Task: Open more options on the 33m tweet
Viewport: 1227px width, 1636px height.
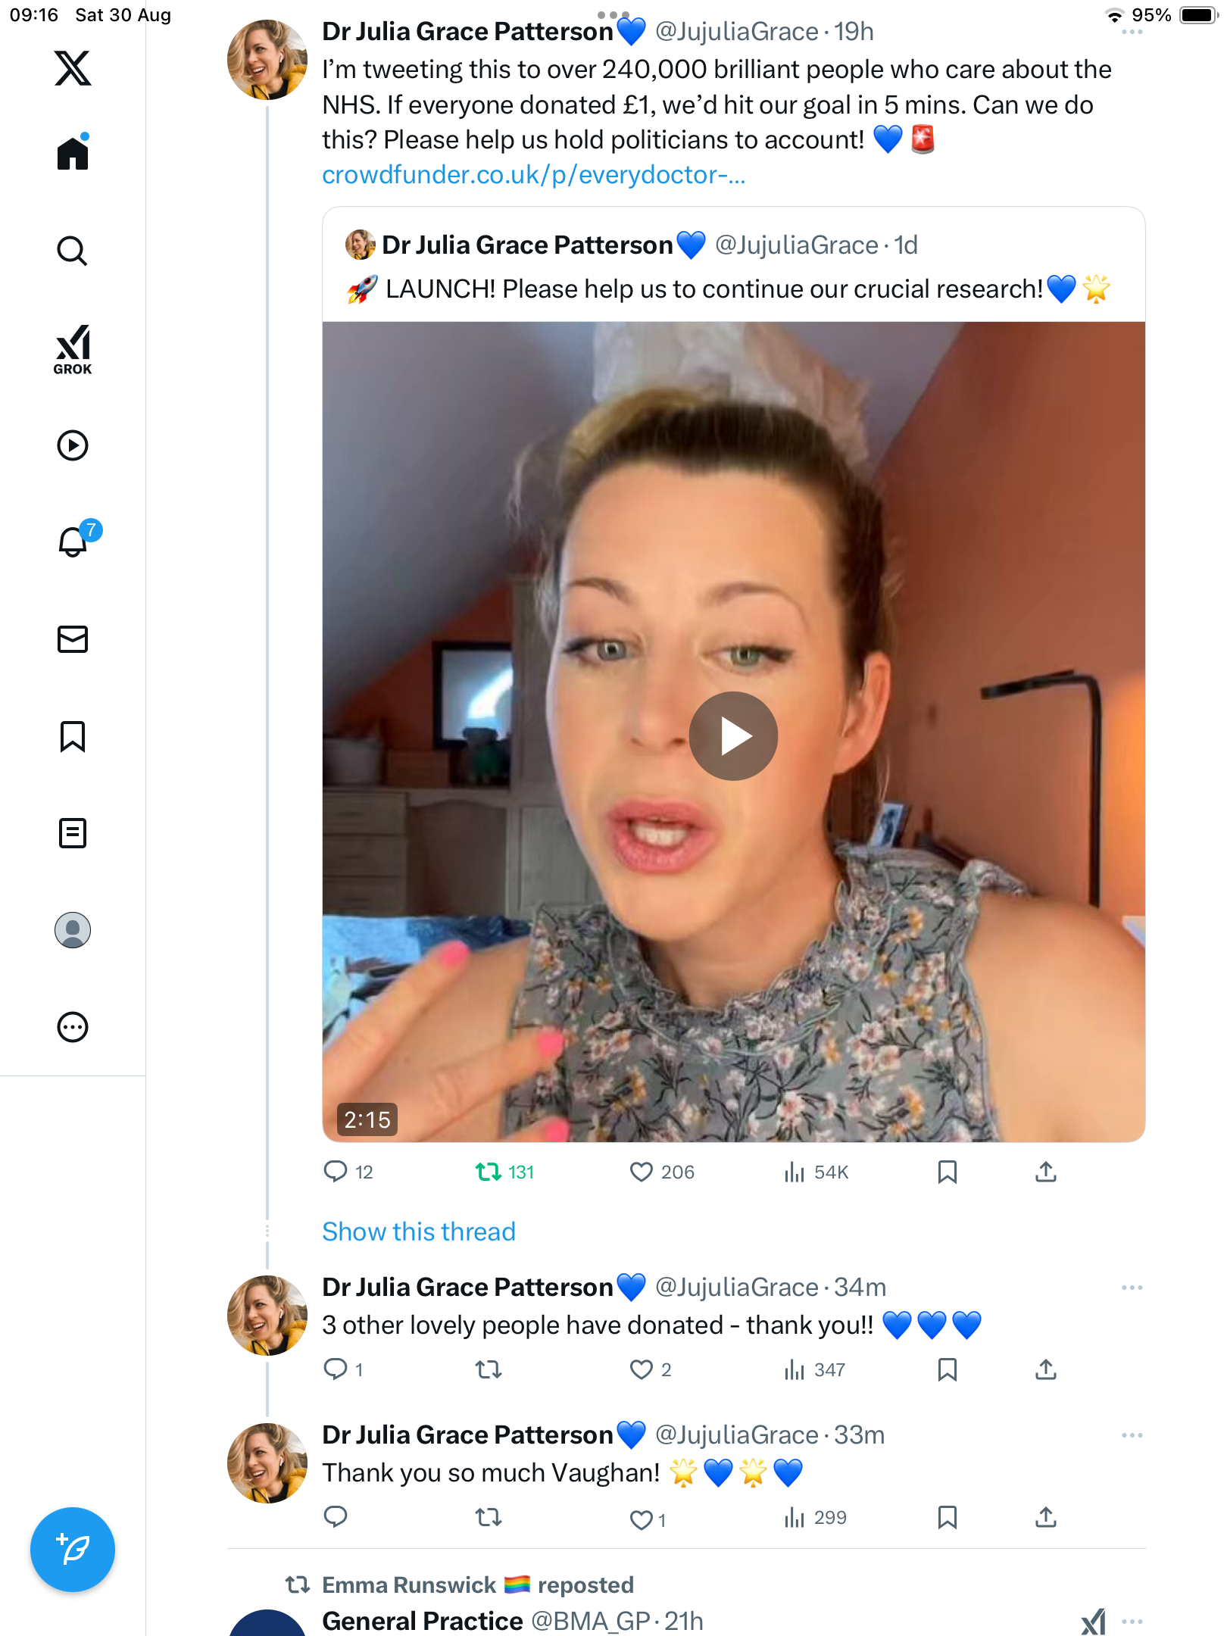Action: 1132,1435
